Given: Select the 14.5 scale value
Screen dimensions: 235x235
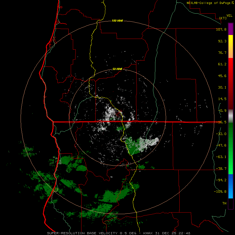Looking at the screenshot, I should pos(222,99).
